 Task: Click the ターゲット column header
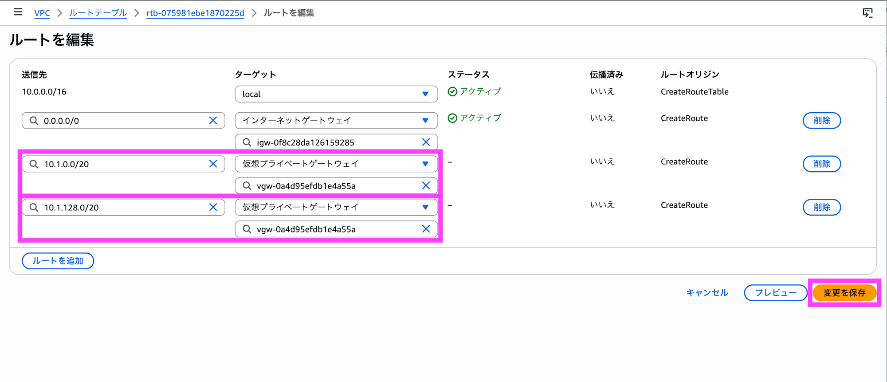click(255, 75)
